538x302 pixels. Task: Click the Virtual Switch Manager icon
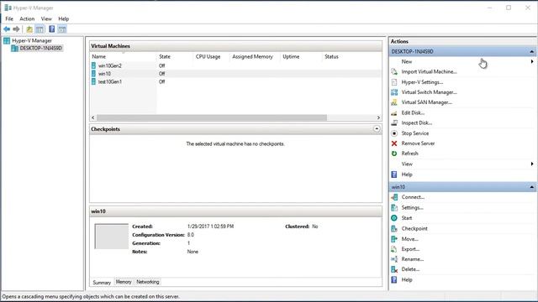[x=394, y=92]
